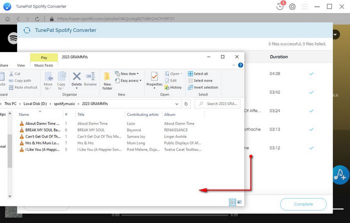Go to TunePat browser home icon
Screen dimensions: 350x223
(x=7, y=19)
